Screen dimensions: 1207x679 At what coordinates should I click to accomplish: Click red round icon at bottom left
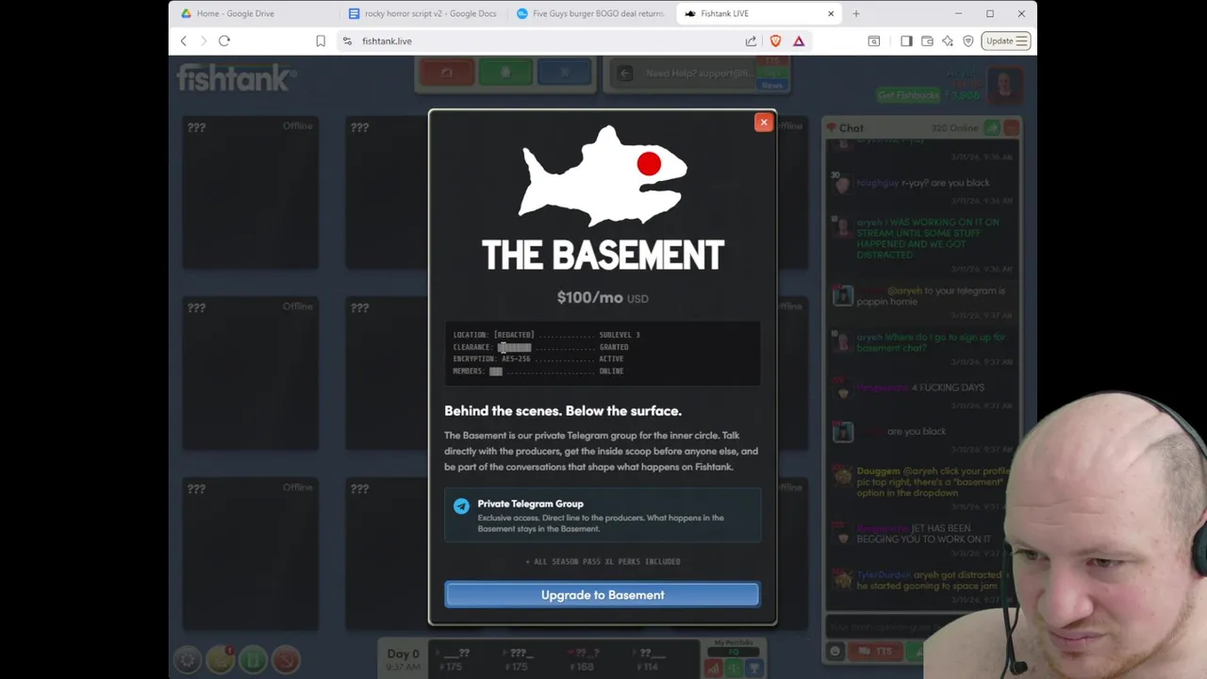pyautogui.click(x=286, y=660)
